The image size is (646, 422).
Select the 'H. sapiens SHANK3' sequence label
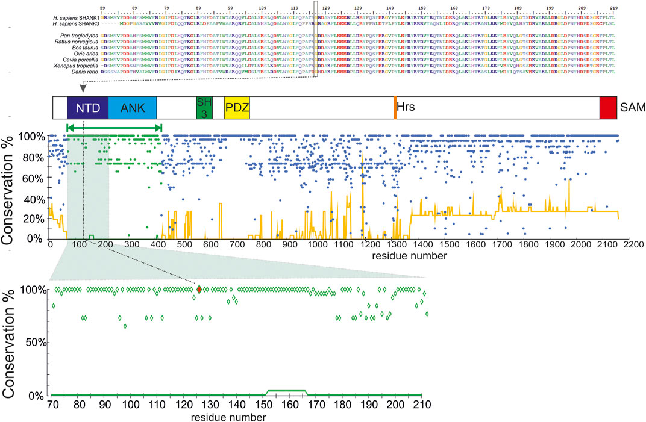coord(76,24)
